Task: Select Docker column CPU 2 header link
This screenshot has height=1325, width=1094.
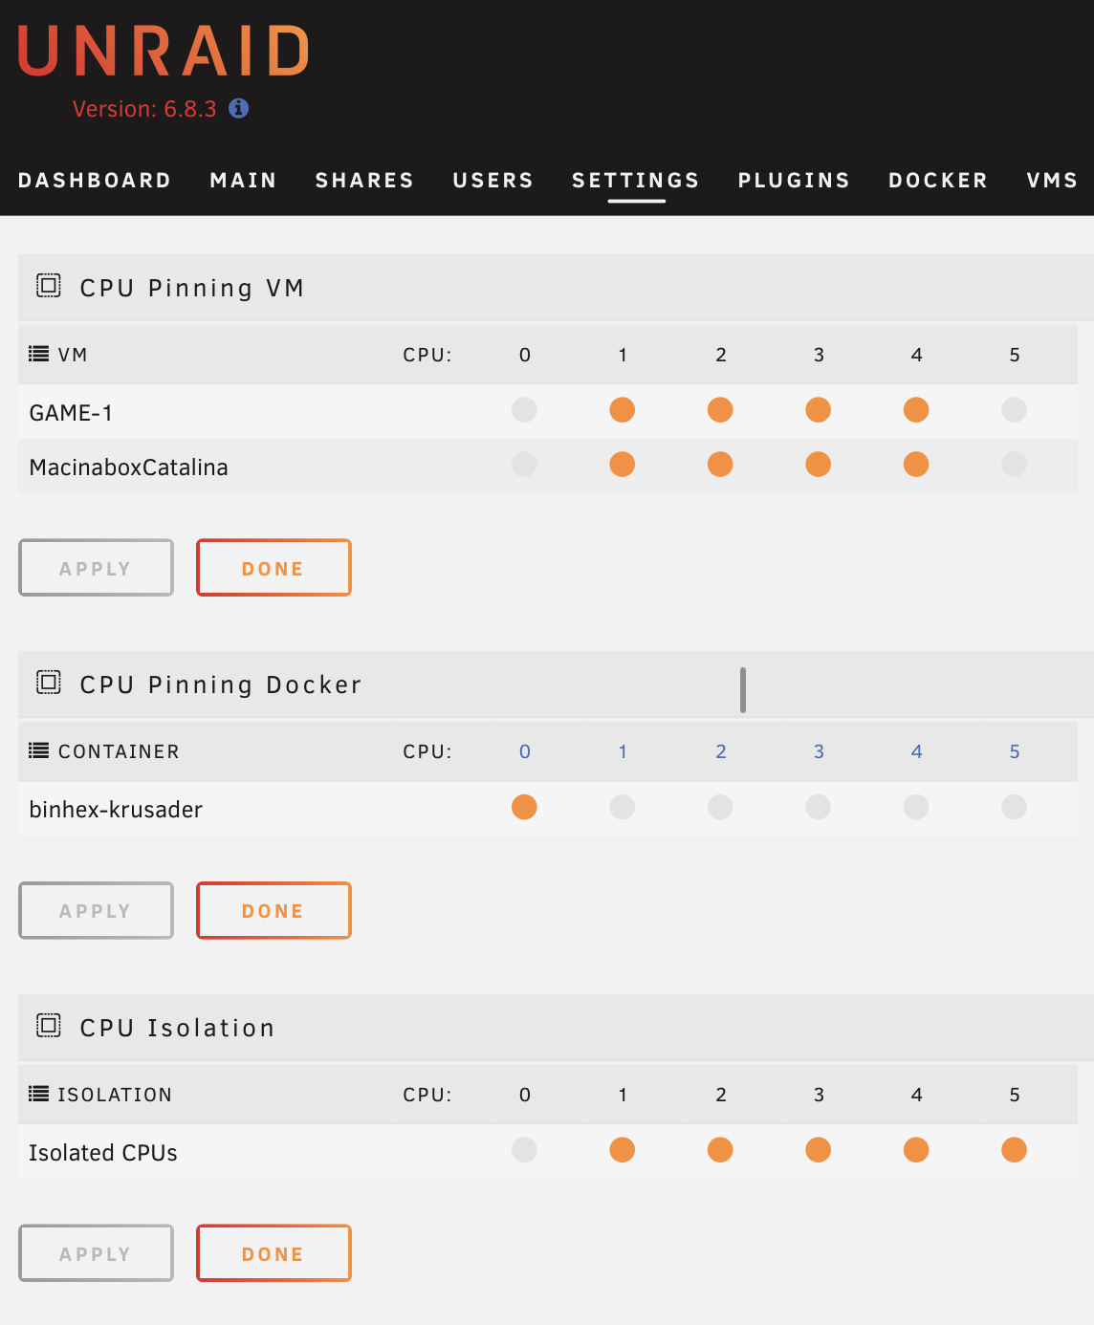Action: 721,751
